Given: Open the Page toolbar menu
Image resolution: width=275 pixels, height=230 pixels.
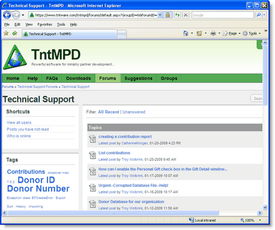Looking at the screenshot, I should point(232,34).
